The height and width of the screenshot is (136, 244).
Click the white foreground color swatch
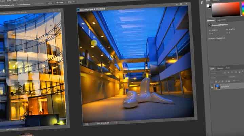coord(208,6)
